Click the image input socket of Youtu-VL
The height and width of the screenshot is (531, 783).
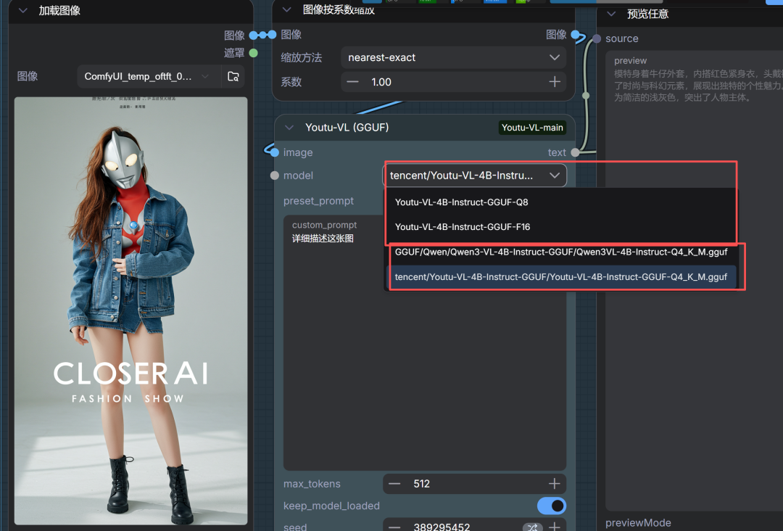point(275,152)
